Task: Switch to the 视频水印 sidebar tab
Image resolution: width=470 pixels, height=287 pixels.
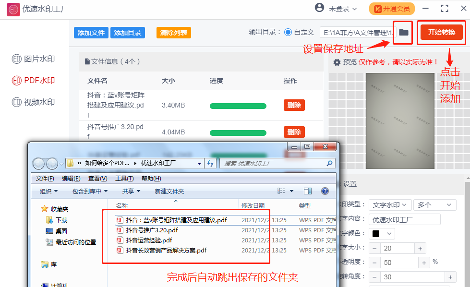Action: click(x=33, y=102)
